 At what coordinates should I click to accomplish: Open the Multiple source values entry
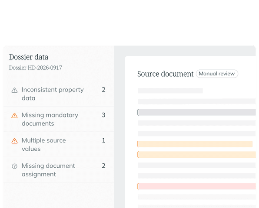(59, 144)
